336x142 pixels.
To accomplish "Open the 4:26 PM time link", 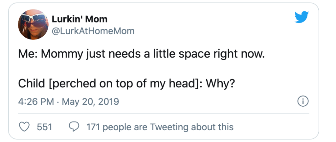I will [35, 102].
